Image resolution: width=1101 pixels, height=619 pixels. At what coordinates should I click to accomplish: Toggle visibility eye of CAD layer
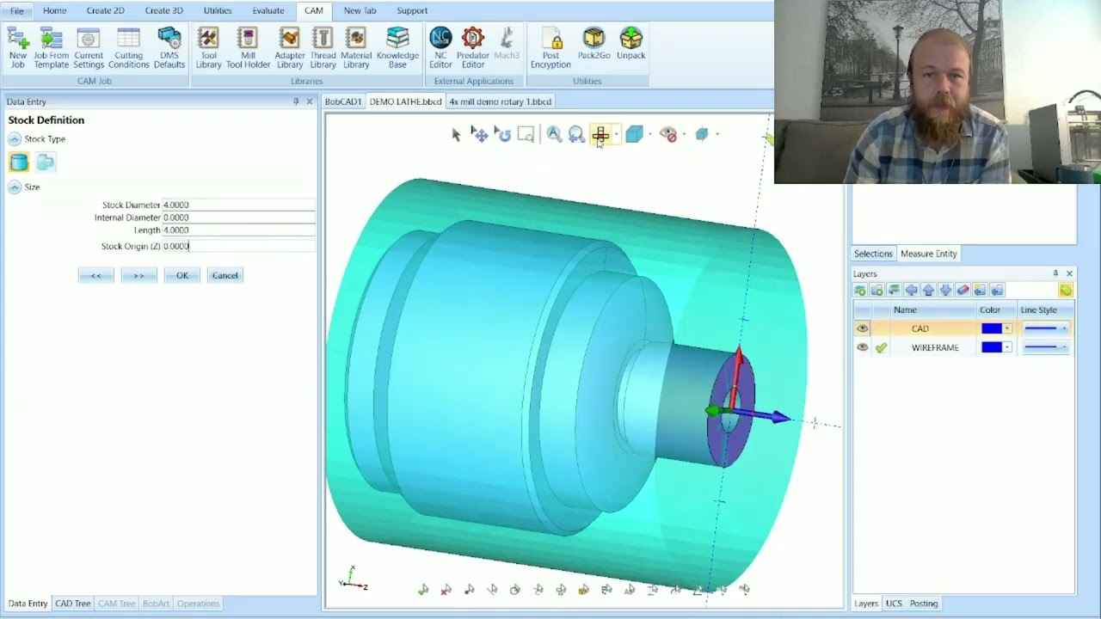coord(862,328)
